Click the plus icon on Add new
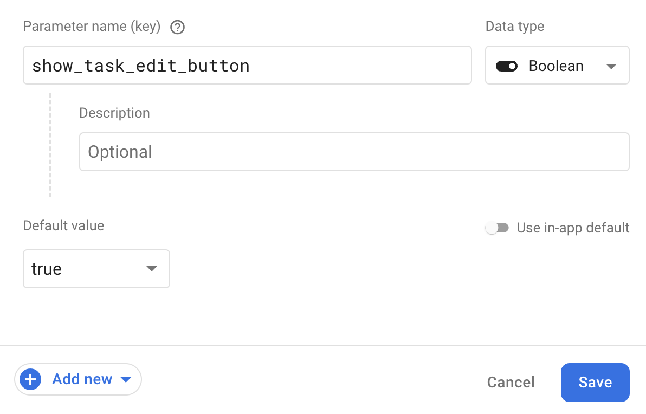 pos(30,379)
